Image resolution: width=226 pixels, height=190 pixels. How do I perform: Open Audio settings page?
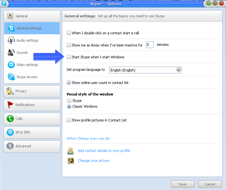tap(32, 40)
